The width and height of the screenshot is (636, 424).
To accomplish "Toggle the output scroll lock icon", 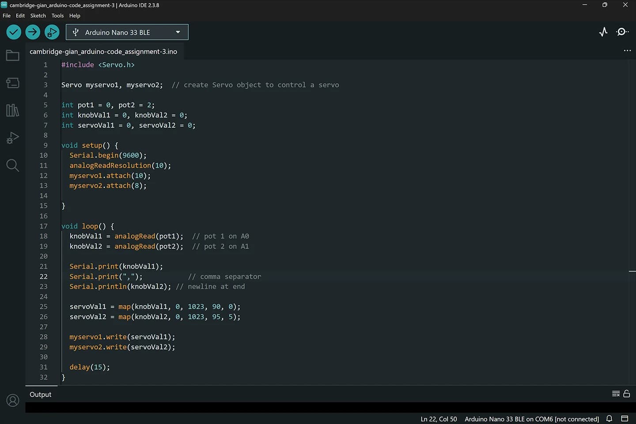I will click(x=626, y=394).
